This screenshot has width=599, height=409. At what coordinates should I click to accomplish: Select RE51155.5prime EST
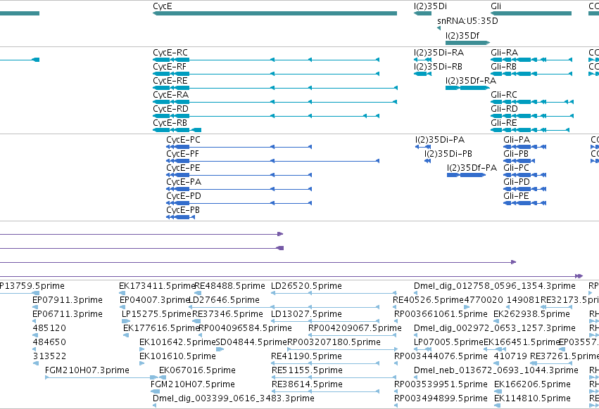pos(307,370)
